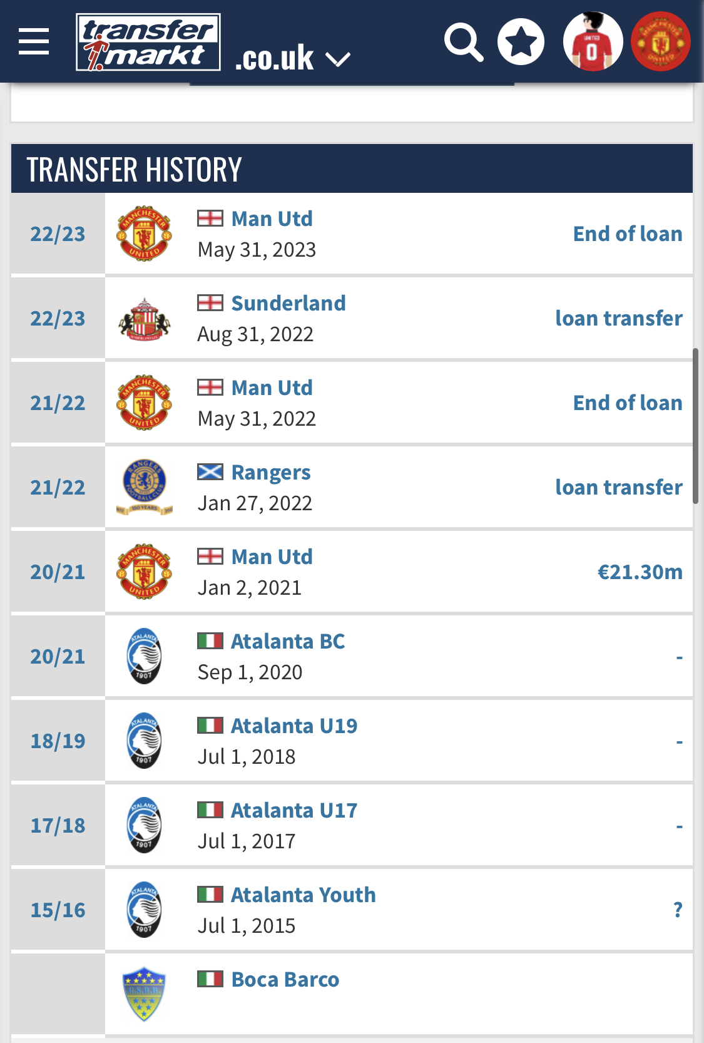Click the Sunderland club crest
704x1043 pixels.
click(x=145, y=319)
